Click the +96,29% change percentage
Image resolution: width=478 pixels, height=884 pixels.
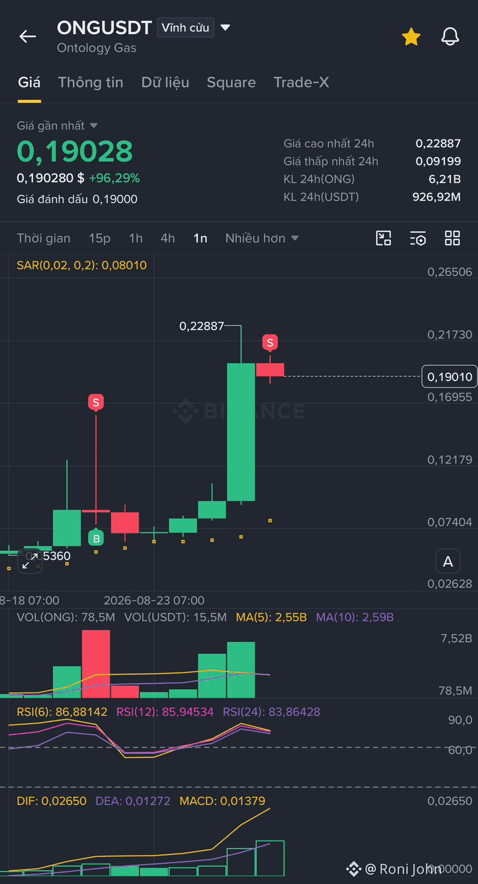pos(114,178)
